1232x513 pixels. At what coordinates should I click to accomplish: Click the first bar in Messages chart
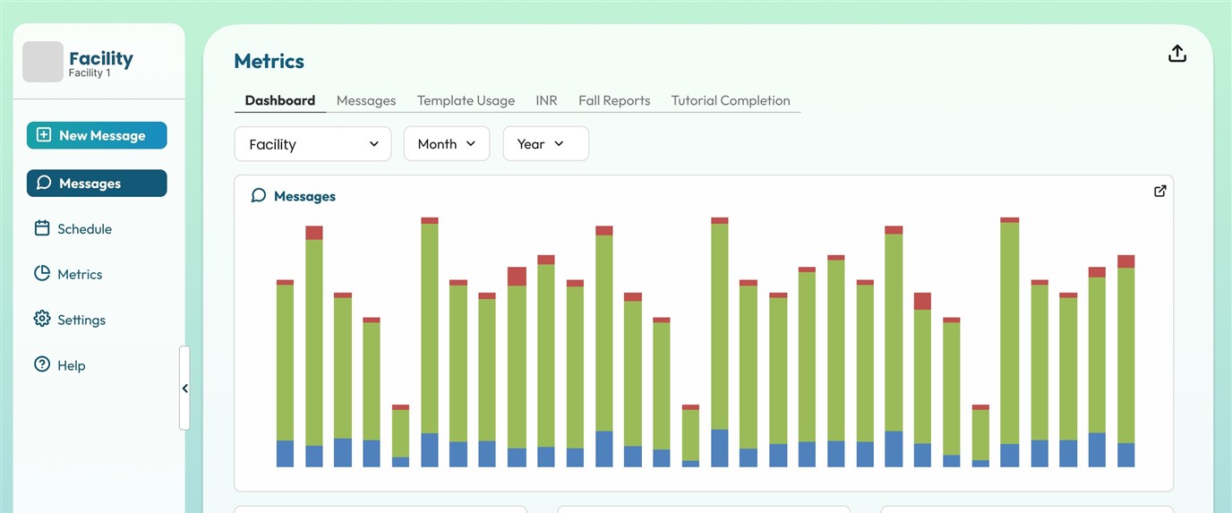coord(285,373)
